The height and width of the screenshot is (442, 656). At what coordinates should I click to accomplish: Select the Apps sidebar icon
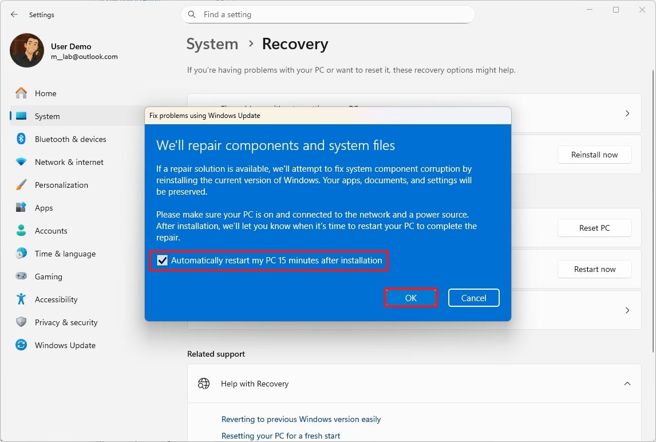[x=21, y=208]
